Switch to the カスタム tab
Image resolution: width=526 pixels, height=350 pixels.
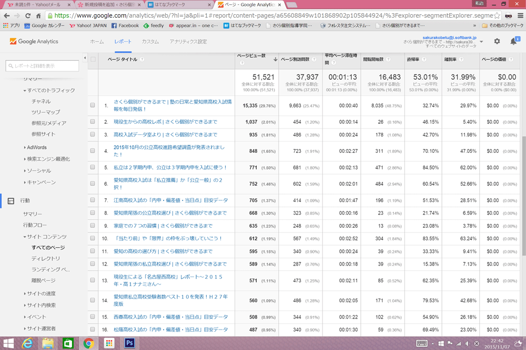[x=150, y=41]
